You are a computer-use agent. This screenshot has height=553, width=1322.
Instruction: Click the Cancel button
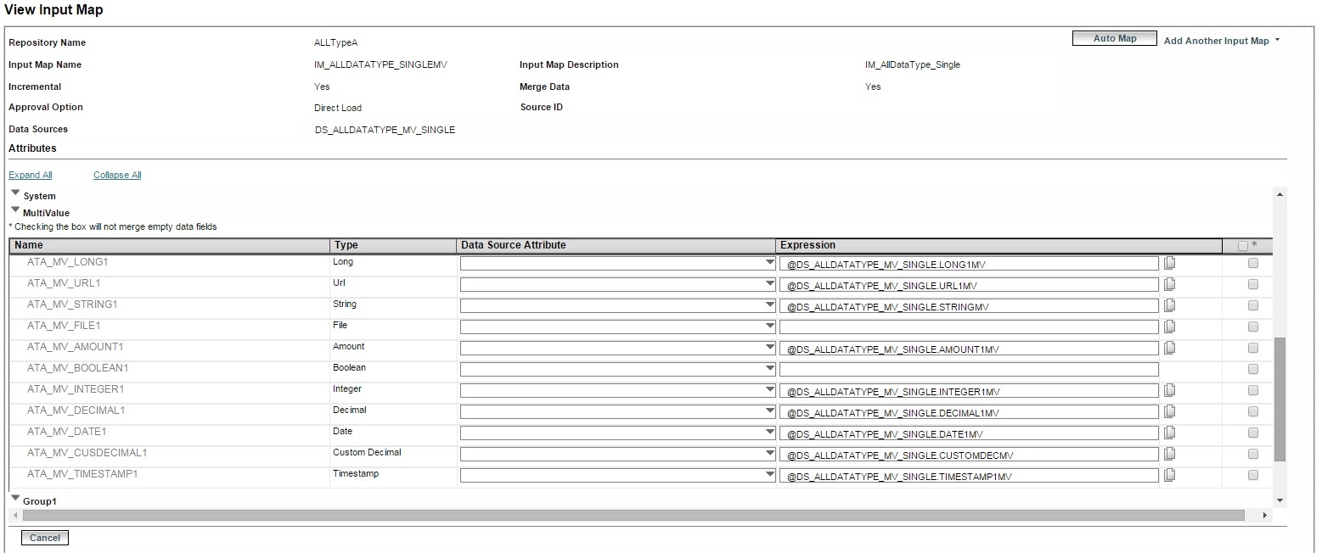[45, 538]
